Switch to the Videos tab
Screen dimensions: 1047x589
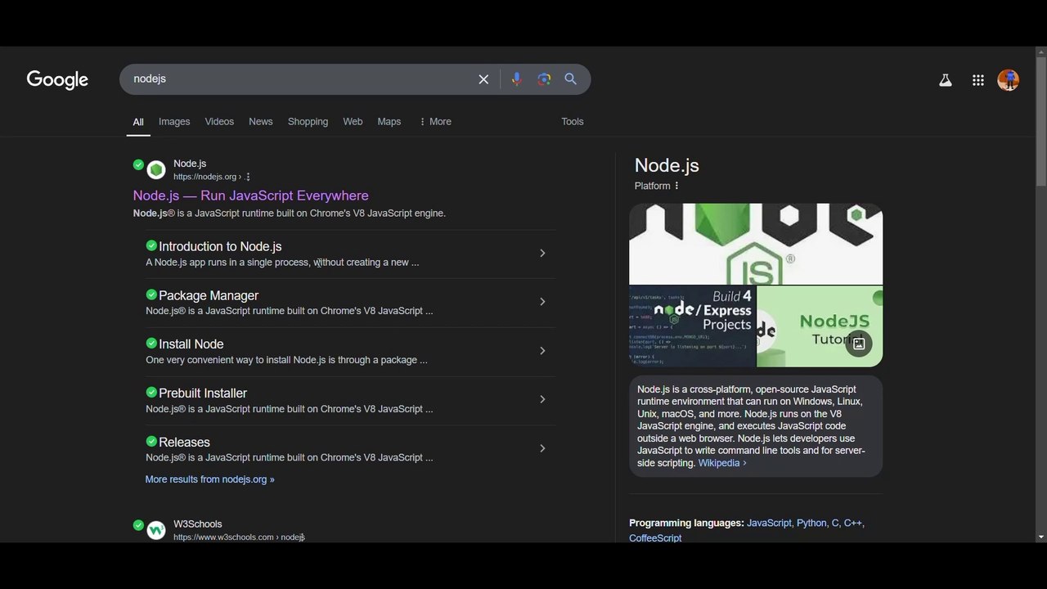coord(219,122)
